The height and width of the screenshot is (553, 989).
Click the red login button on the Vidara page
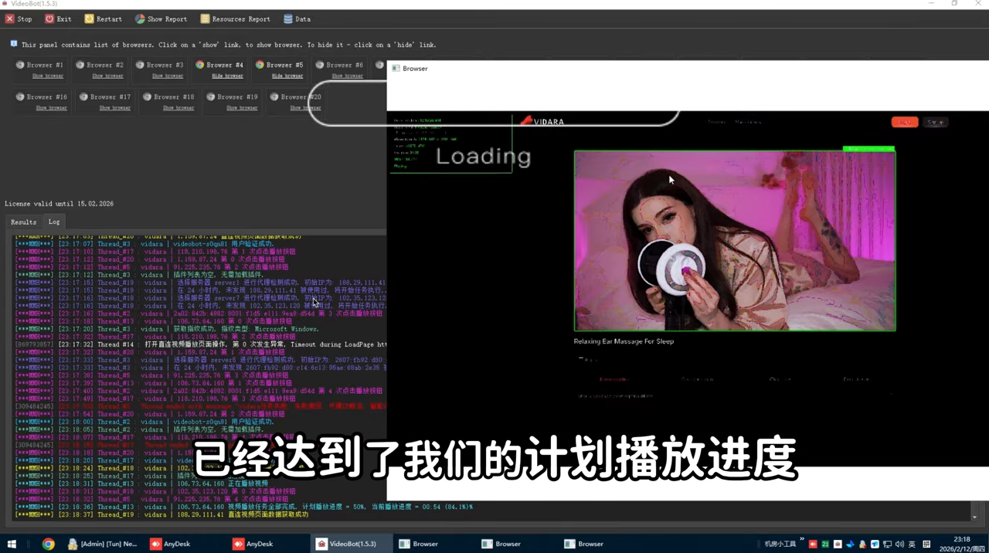tap(904, 122)
